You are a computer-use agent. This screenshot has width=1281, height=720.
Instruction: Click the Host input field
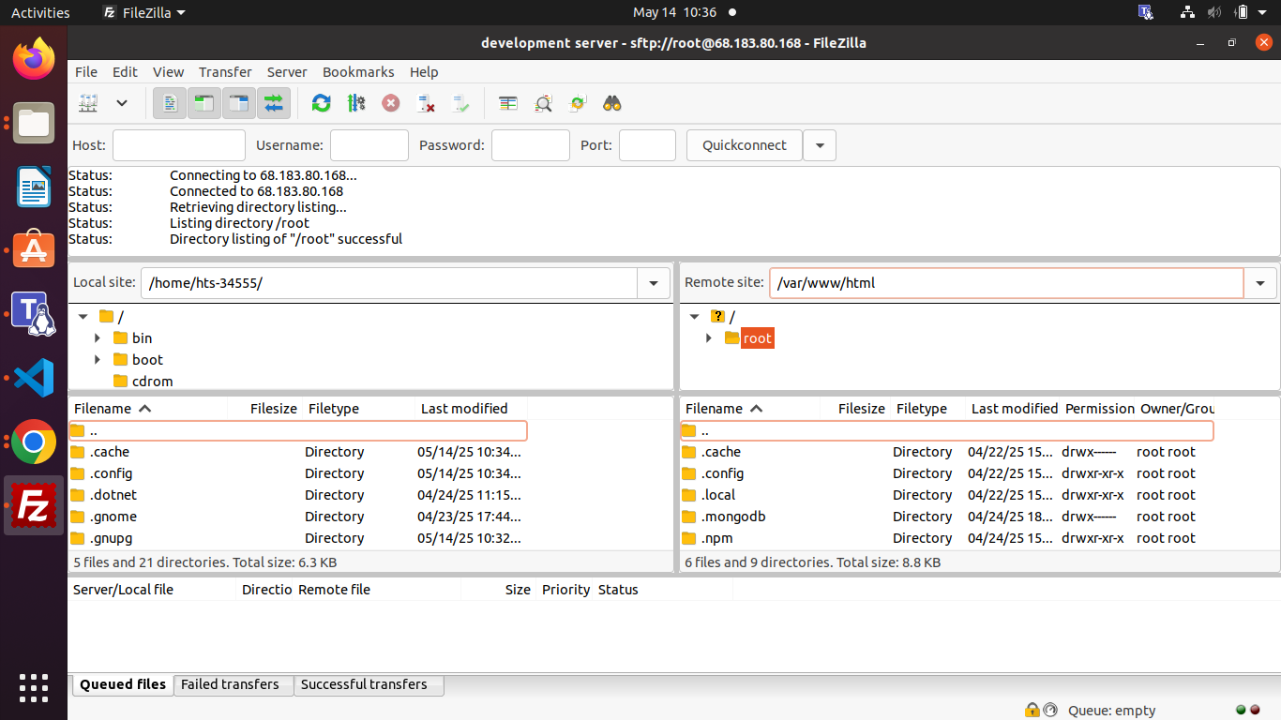pyautogui.click(x=179, y=145)
